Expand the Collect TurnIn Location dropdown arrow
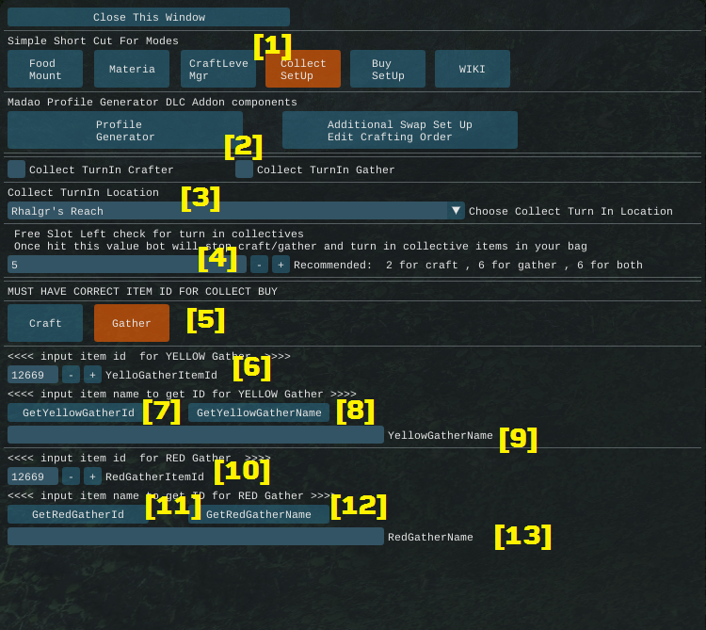Image resolution: width=706 pixels, height=630 pixels. pos(456,211)
